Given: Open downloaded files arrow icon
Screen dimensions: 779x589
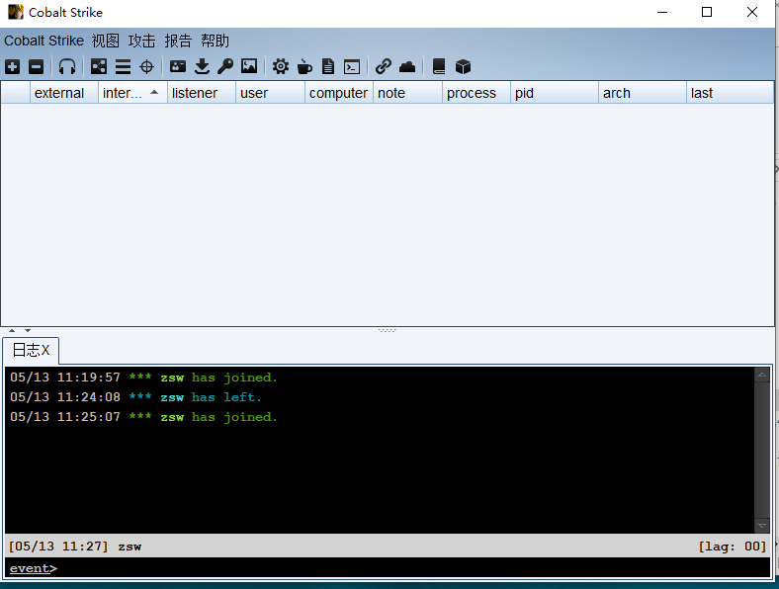Looking at the screenshot, I should pyautogui.click(x=202, y=66).
